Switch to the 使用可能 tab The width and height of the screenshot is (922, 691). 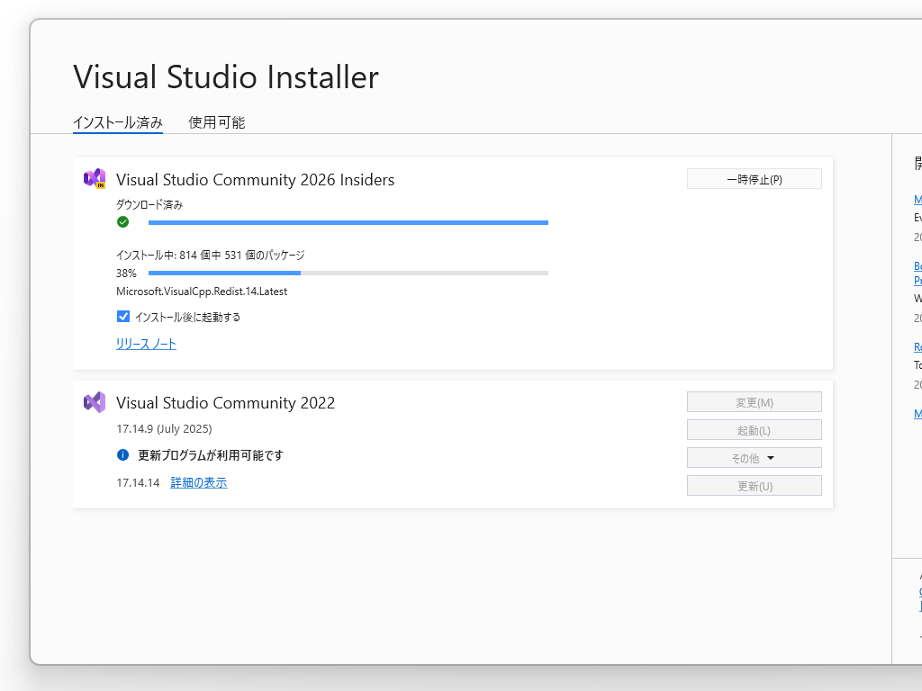(216, 123)
